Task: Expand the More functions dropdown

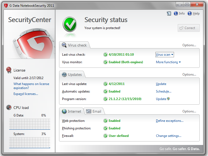Action: pos(168,62)
